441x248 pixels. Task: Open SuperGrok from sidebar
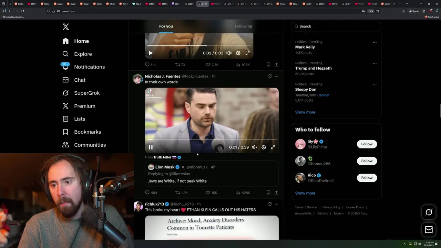tap(81, 93)
